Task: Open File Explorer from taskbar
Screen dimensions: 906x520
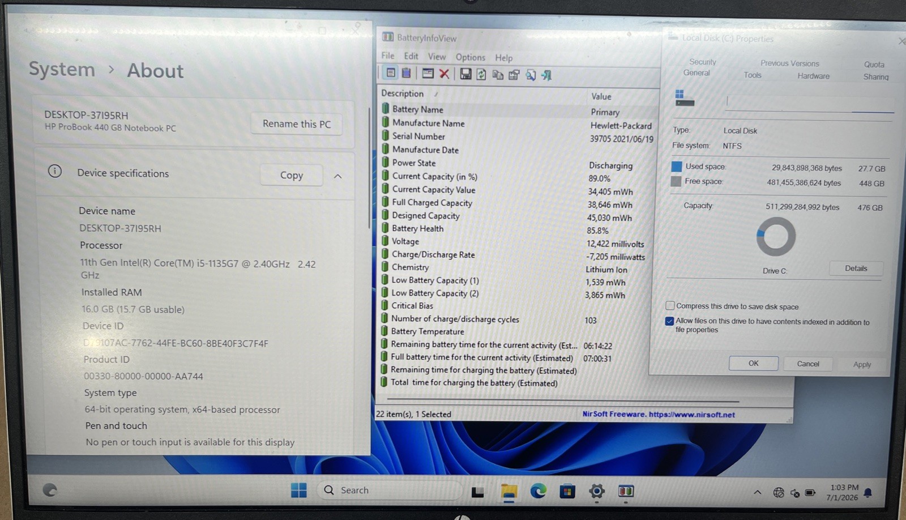Action: click(x=509, y=492)
